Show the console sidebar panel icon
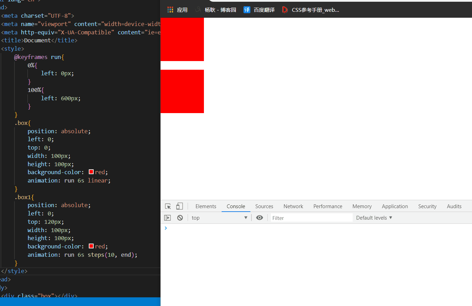 168,218
